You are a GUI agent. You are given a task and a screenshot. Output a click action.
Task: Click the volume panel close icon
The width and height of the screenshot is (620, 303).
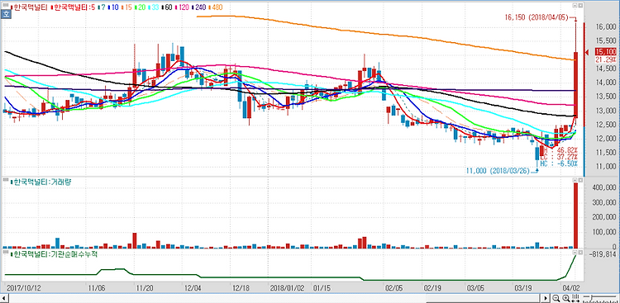[x=580, y=180]
